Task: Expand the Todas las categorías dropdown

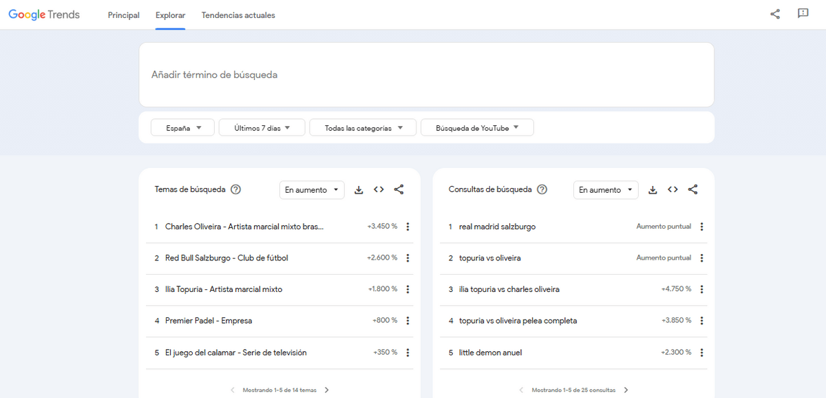Action: 363,127
